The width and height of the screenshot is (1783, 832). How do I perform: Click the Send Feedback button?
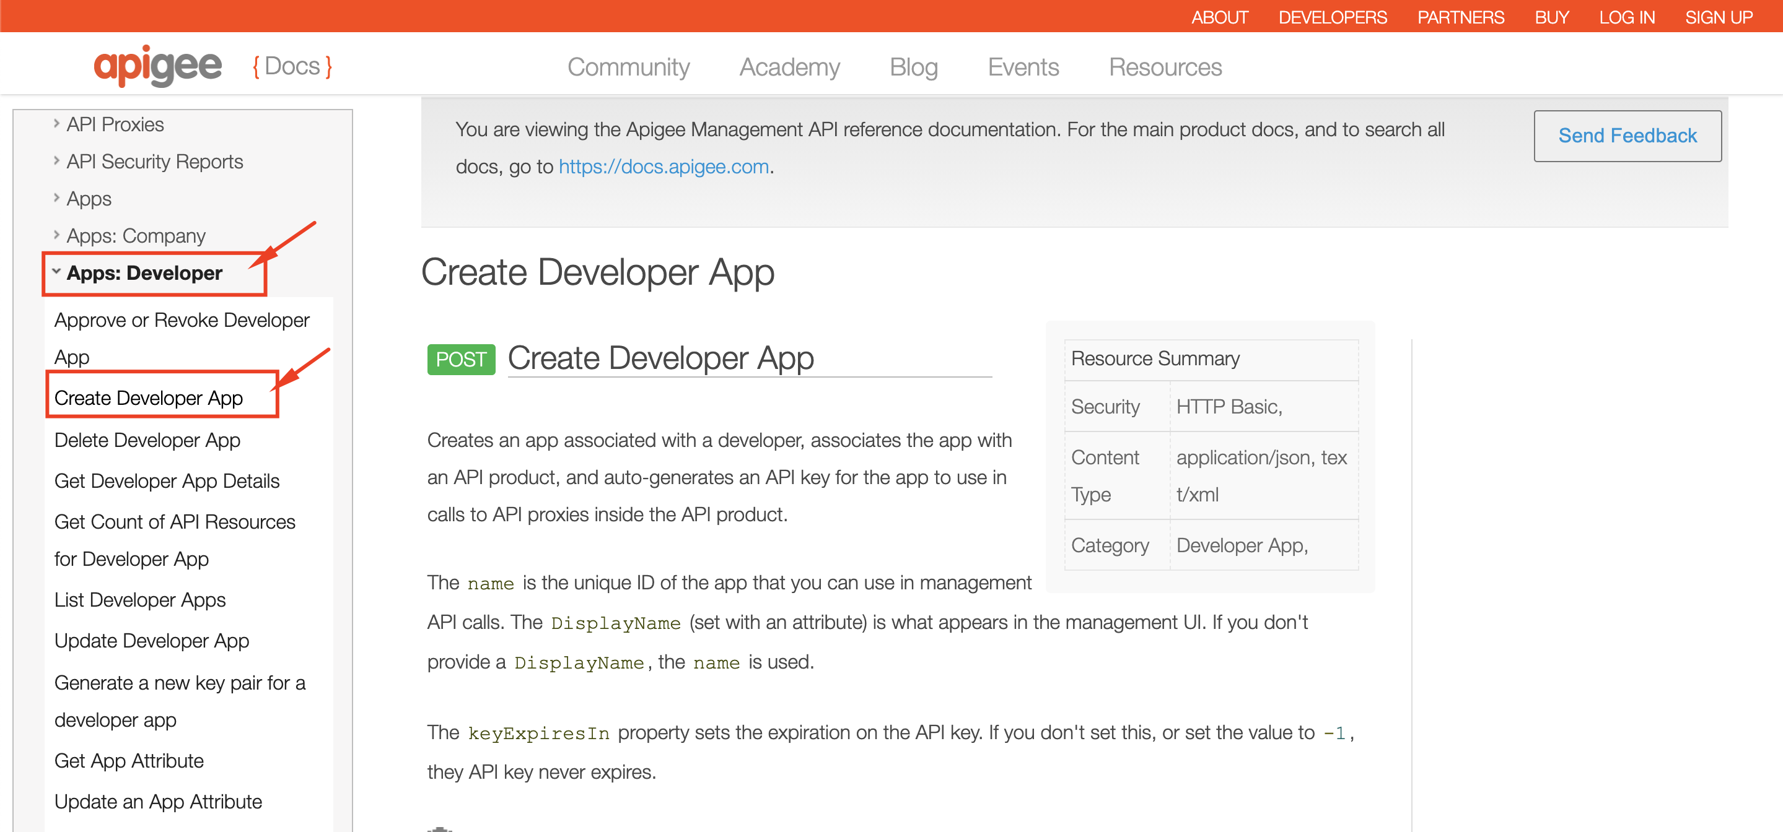tap(1627, 136)
